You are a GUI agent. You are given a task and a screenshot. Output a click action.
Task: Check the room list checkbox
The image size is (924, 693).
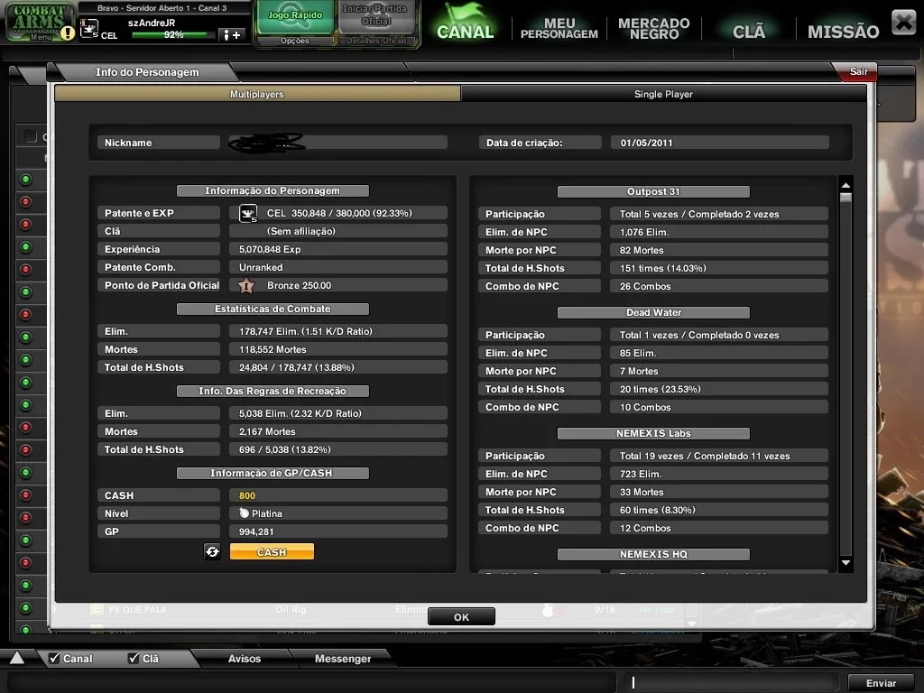(x=30, y=137)
